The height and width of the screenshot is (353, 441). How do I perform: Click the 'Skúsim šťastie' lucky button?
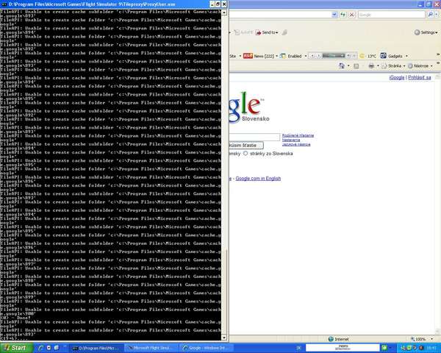point(246,146)
